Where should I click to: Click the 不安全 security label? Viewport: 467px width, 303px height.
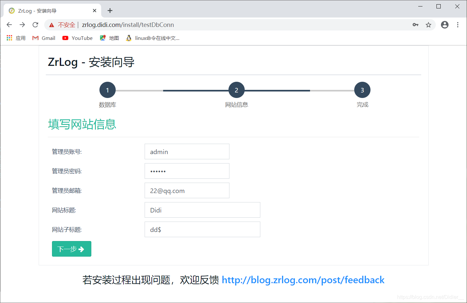pyautogui.click(x=67, y=25)
